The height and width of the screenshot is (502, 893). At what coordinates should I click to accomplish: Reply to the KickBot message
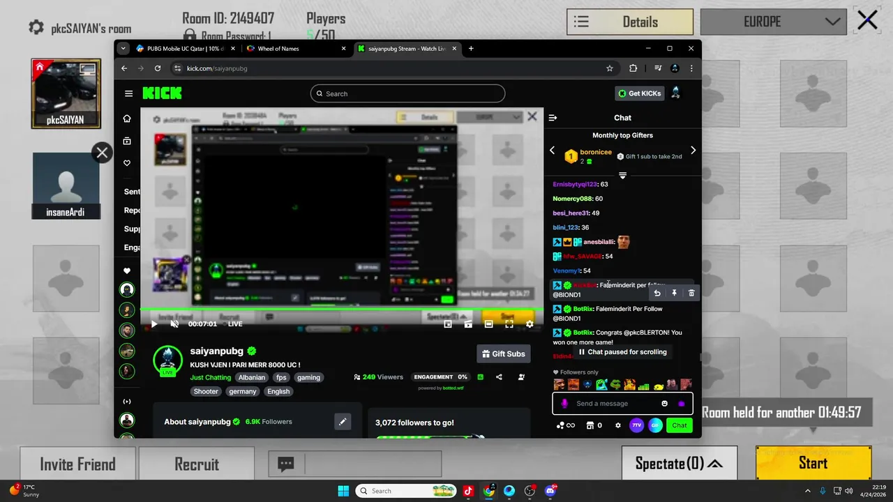pyautogui.click(x=657, y=294)
